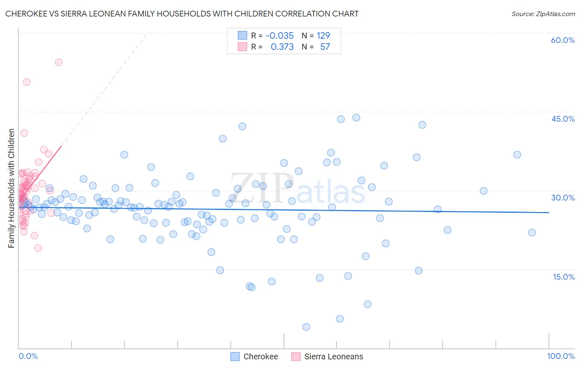Viewport: 580px width, 368px height.
Task: Click the R value 0.373
Action: (x=282, y=47)
